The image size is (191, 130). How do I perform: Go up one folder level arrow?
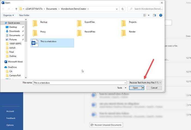pos(16,9)
